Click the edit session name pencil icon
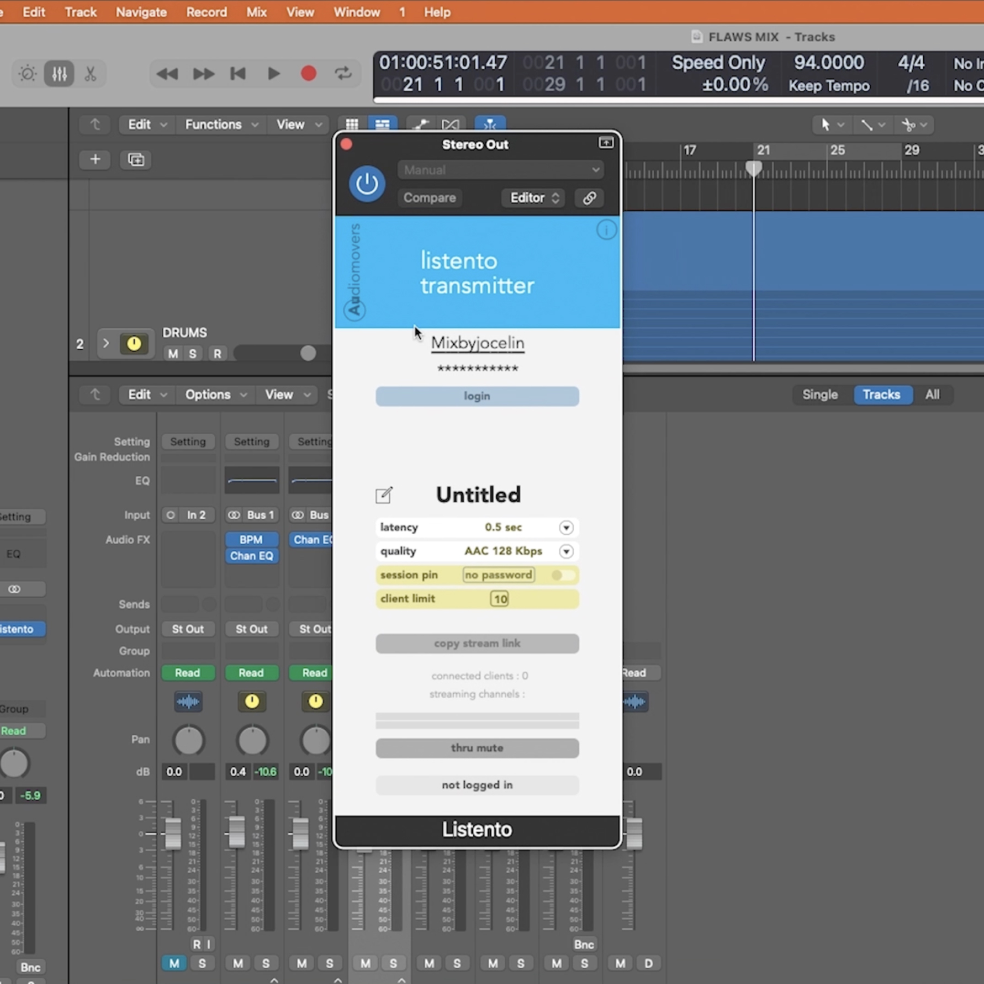 coord(384,495)
